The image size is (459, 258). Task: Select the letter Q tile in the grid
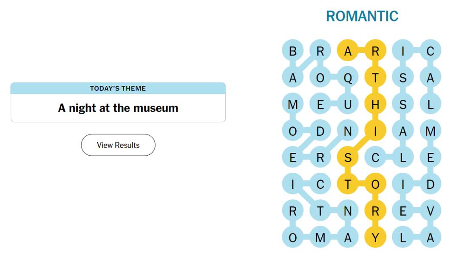click(348, 78)
